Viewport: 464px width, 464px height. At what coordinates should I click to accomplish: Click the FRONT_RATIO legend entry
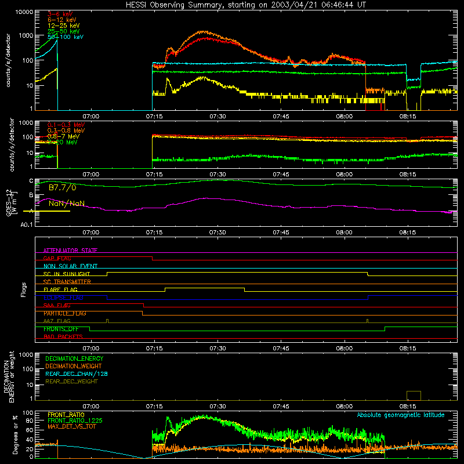point(66,415)
